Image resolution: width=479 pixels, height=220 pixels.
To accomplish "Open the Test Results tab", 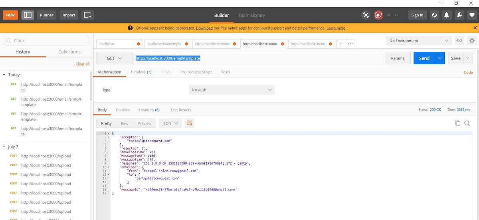I will point(181,110).
